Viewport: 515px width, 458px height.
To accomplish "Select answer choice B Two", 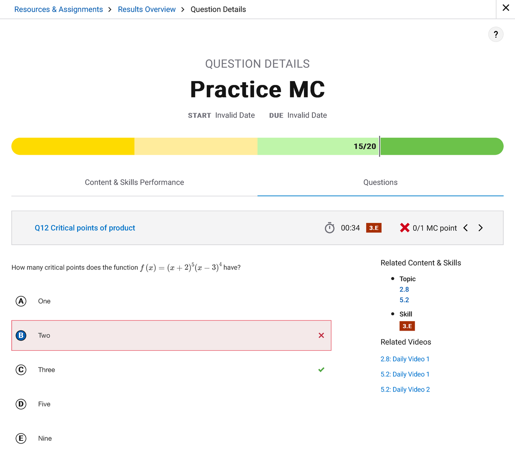I will 21,335.
